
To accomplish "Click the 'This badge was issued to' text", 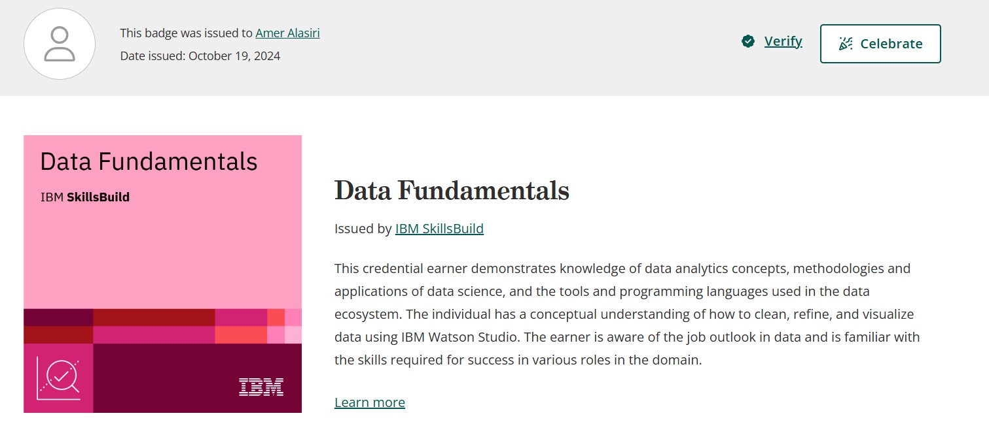I will pos(187,33).
